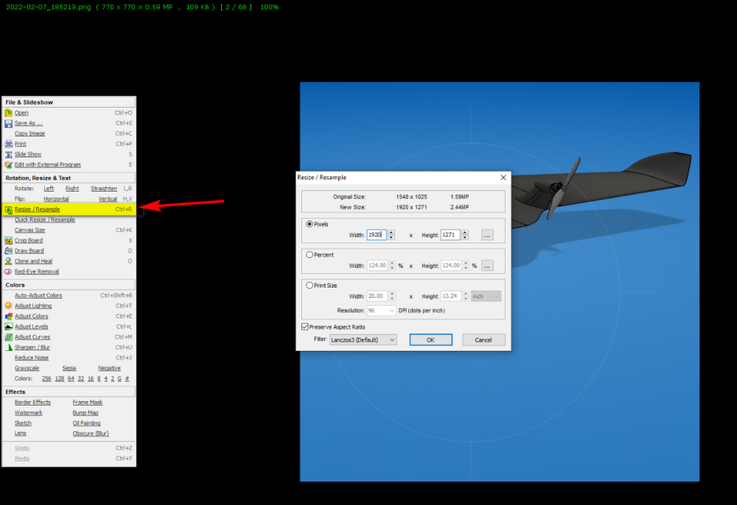Click the Open folder icon
Screen dimensions: 737x505
(x=8, y=113)
